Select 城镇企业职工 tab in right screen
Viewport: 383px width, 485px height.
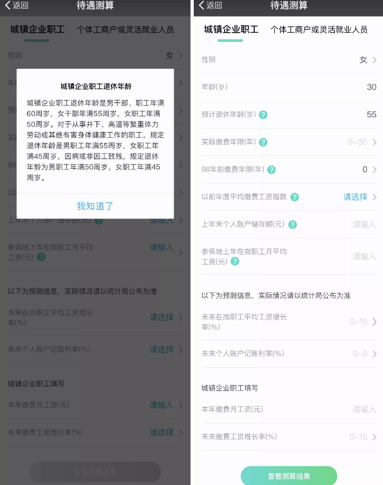[x=231, y=30]
